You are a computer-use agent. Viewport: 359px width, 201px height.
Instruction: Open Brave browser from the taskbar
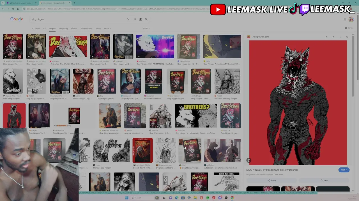201,198
